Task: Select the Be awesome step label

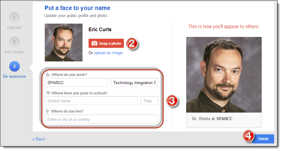Action: click(15, 77)
